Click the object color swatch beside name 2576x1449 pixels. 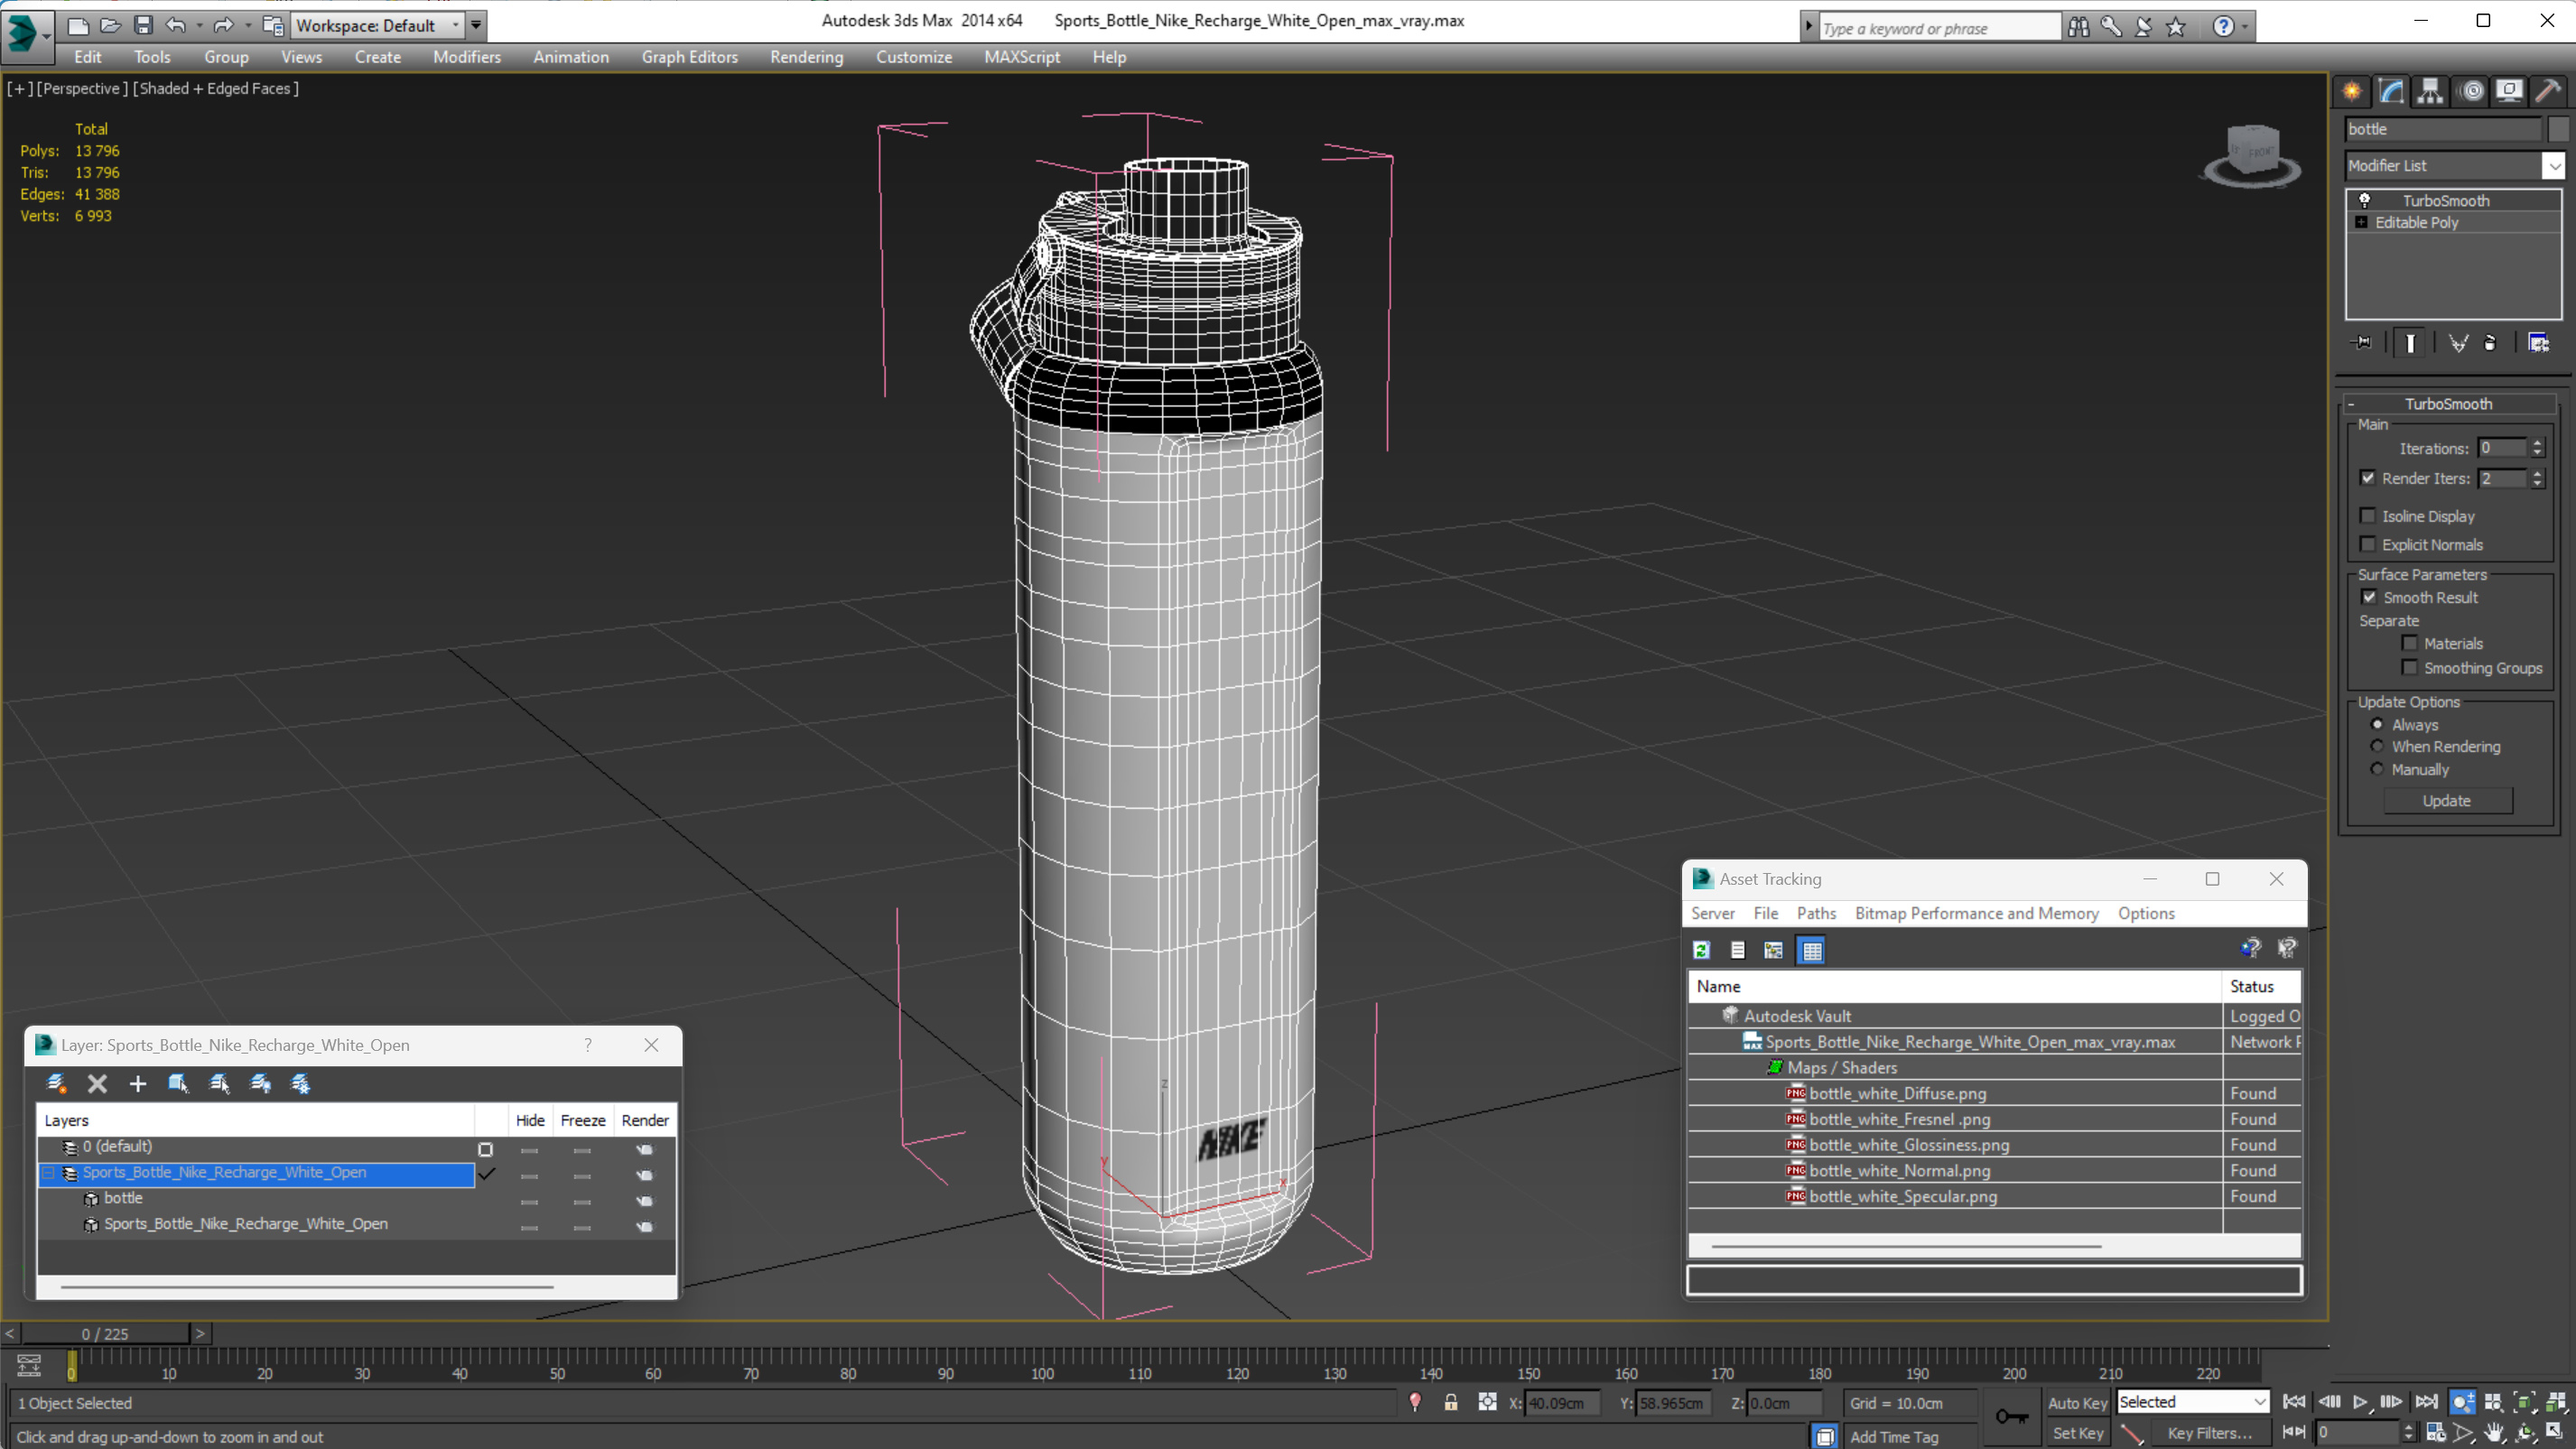click(2557, 129)
